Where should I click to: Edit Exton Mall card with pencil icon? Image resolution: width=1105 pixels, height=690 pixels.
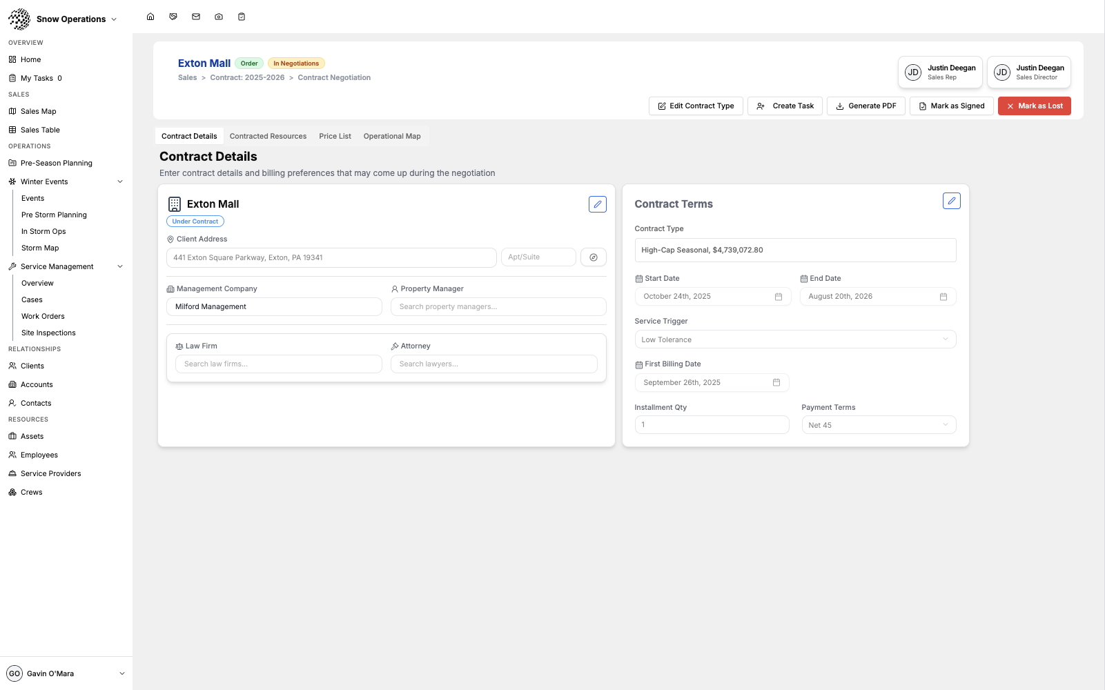click(x=597, y=204)
